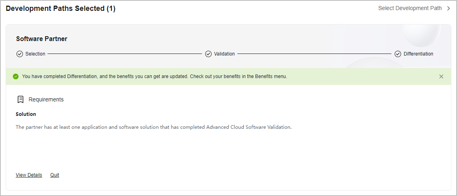Click the Software Partner card title
Viewport: 457px width, 196px height.
coord(42,39)
